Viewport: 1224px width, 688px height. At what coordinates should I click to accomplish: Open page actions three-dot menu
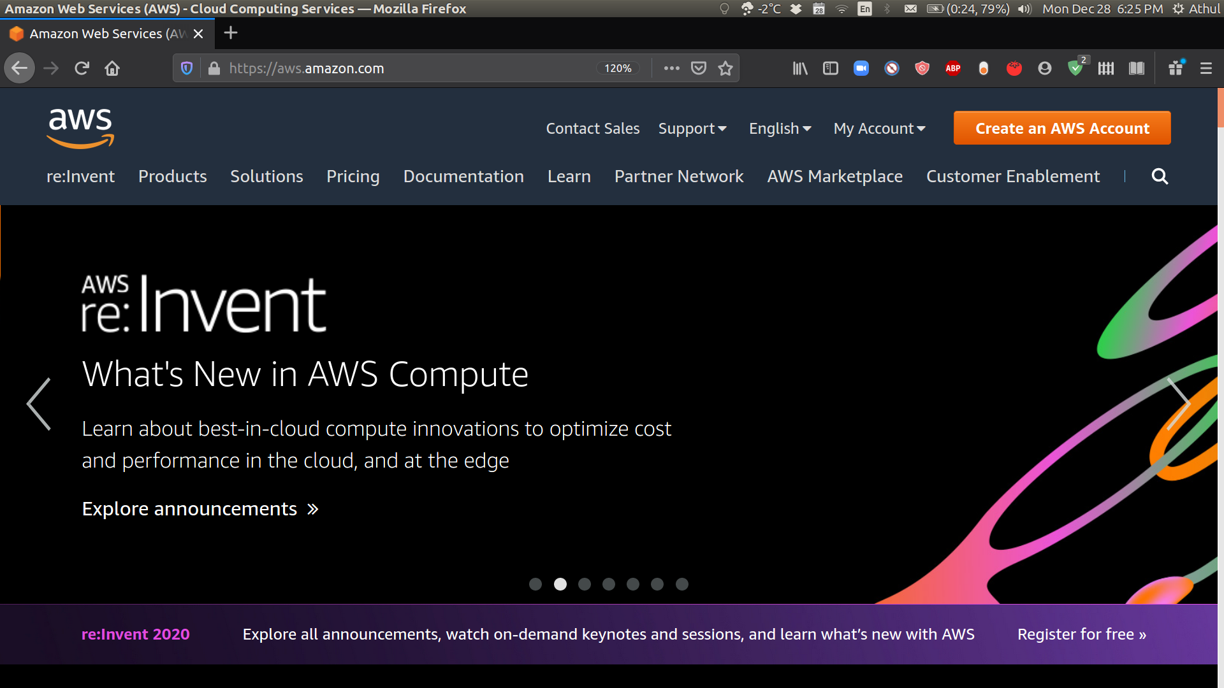tap(671, 68)
